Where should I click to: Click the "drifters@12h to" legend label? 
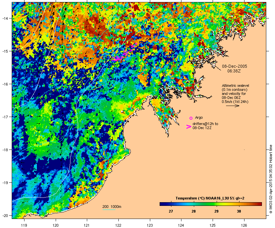[205, 124]
